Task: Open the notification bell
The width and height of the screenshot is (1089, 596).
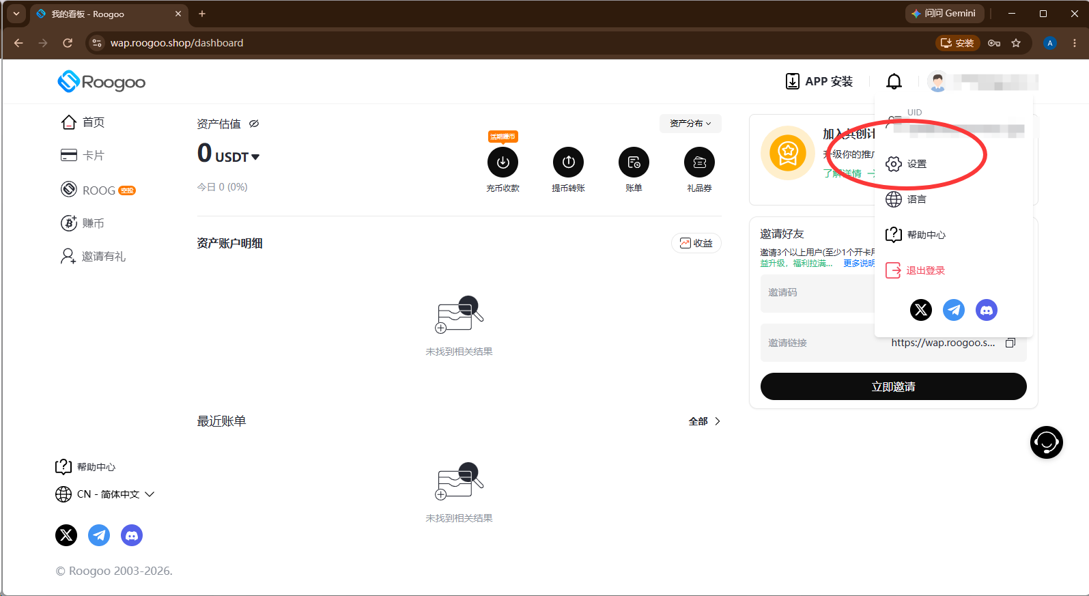Action: [x=894, y=82]
